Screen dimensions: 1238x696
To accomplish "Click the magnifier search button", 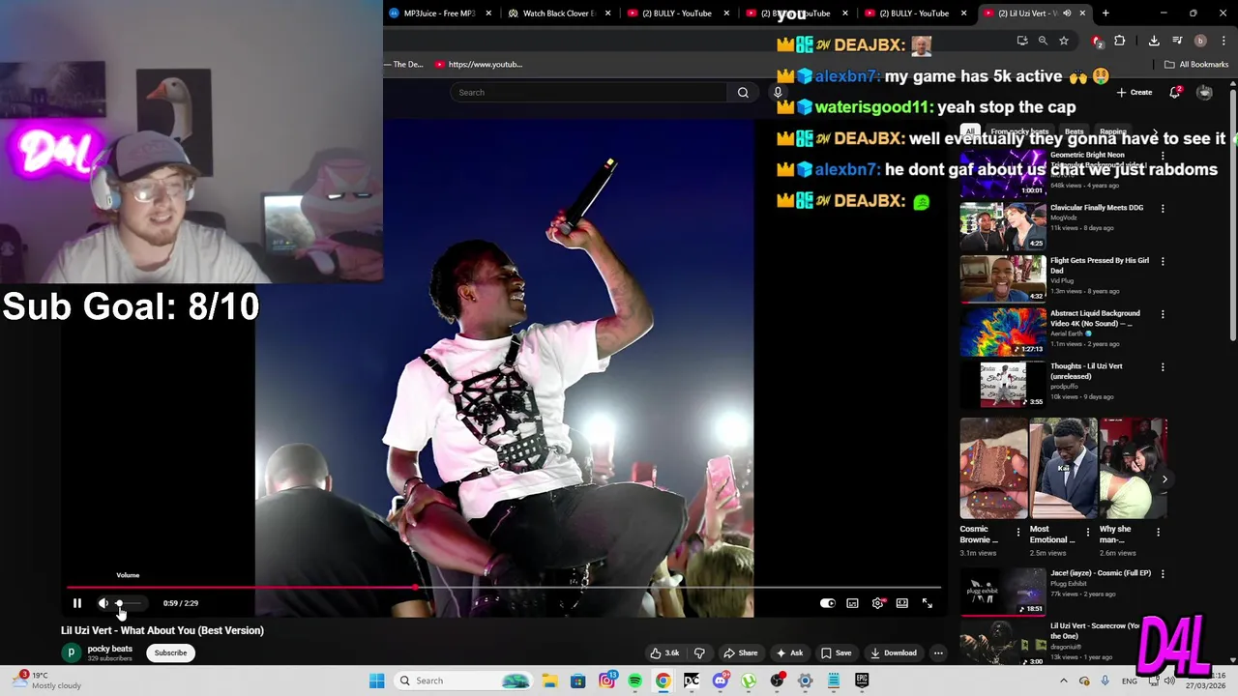I will point(743,92).
